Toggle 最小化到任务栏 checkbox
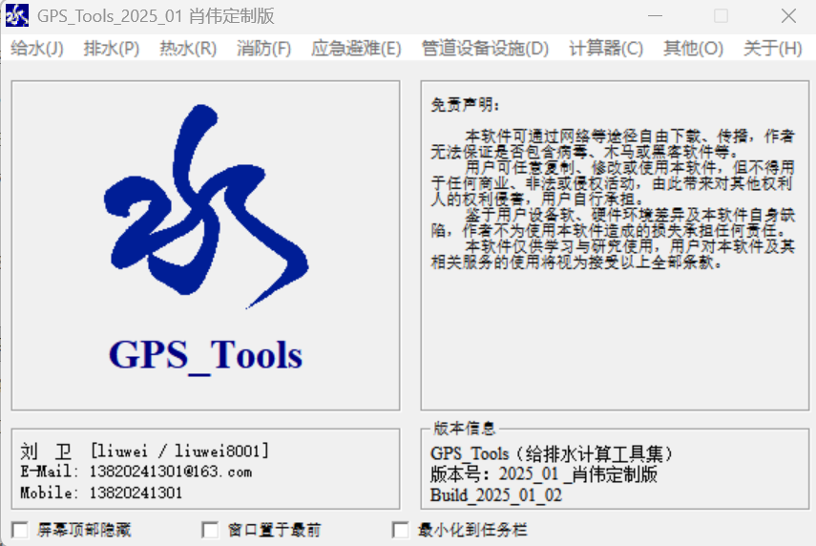This screenshot has height=546, width=816. (x=400, y=530)
